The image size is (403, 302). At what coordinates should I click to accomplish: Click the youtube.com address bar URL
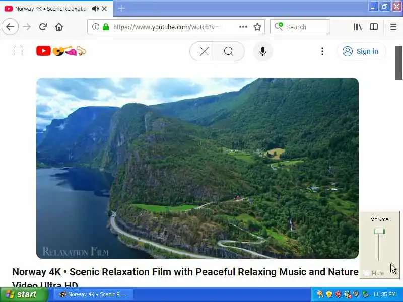point(166,27)
